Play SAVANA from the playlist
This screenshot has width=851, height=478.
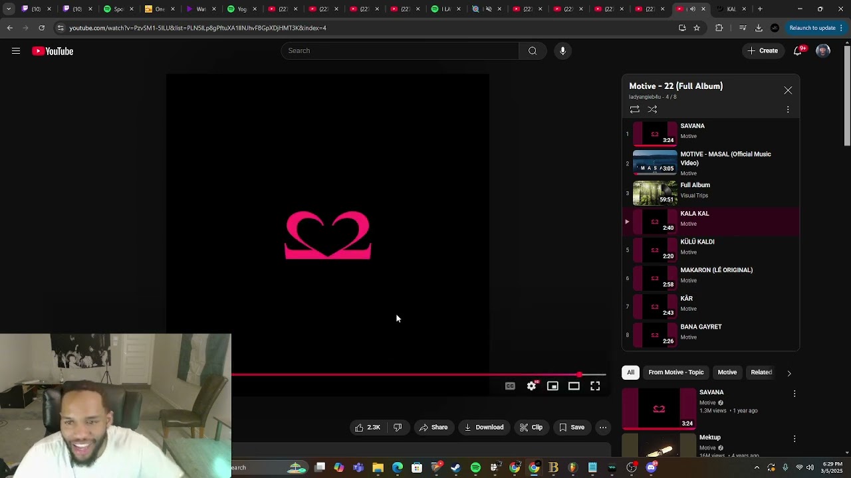710,133
